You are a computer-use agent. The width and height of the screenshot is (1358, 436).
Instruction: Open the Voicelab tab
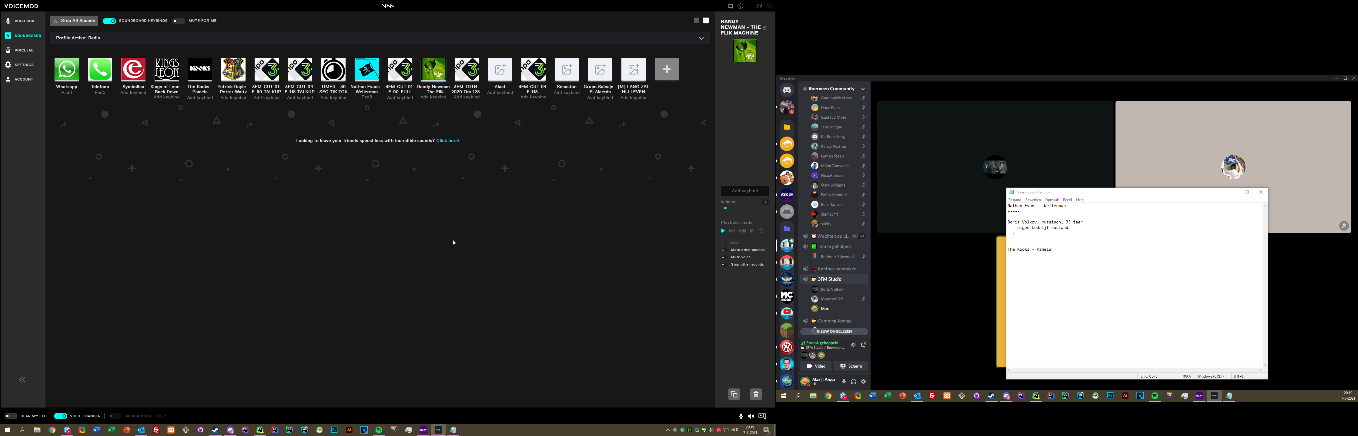point(24,51)
